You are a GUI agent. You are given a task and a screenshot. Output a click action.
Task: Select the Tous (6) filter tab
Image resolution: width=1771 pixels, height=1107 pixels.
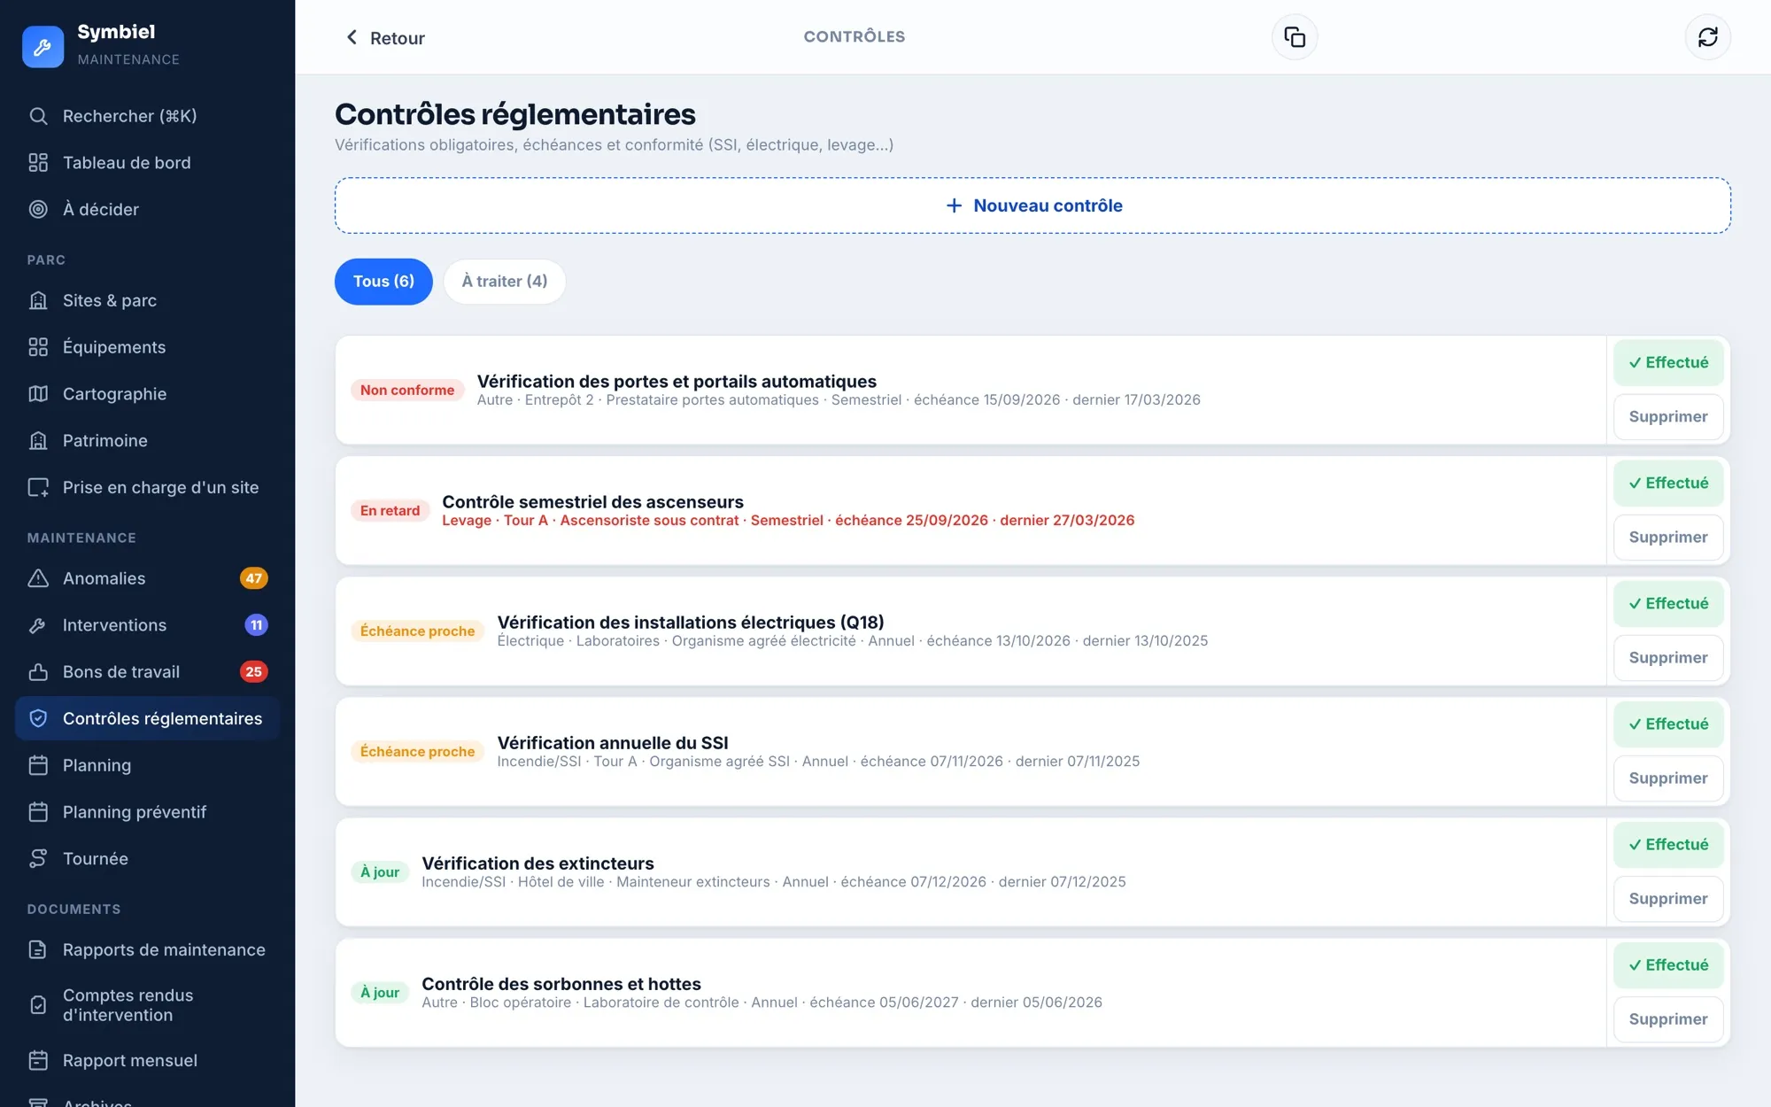pyautogui.click(x=383, y=282)
